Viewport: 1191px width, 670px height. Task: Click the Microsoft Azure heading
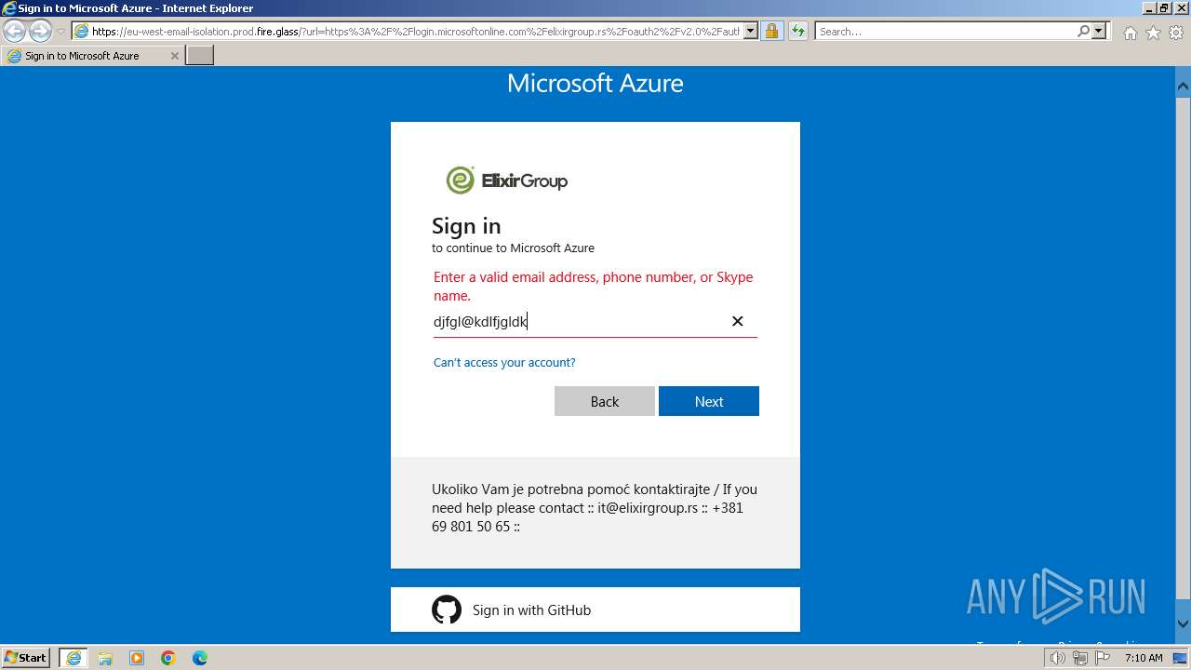click(x=595, y=83)
